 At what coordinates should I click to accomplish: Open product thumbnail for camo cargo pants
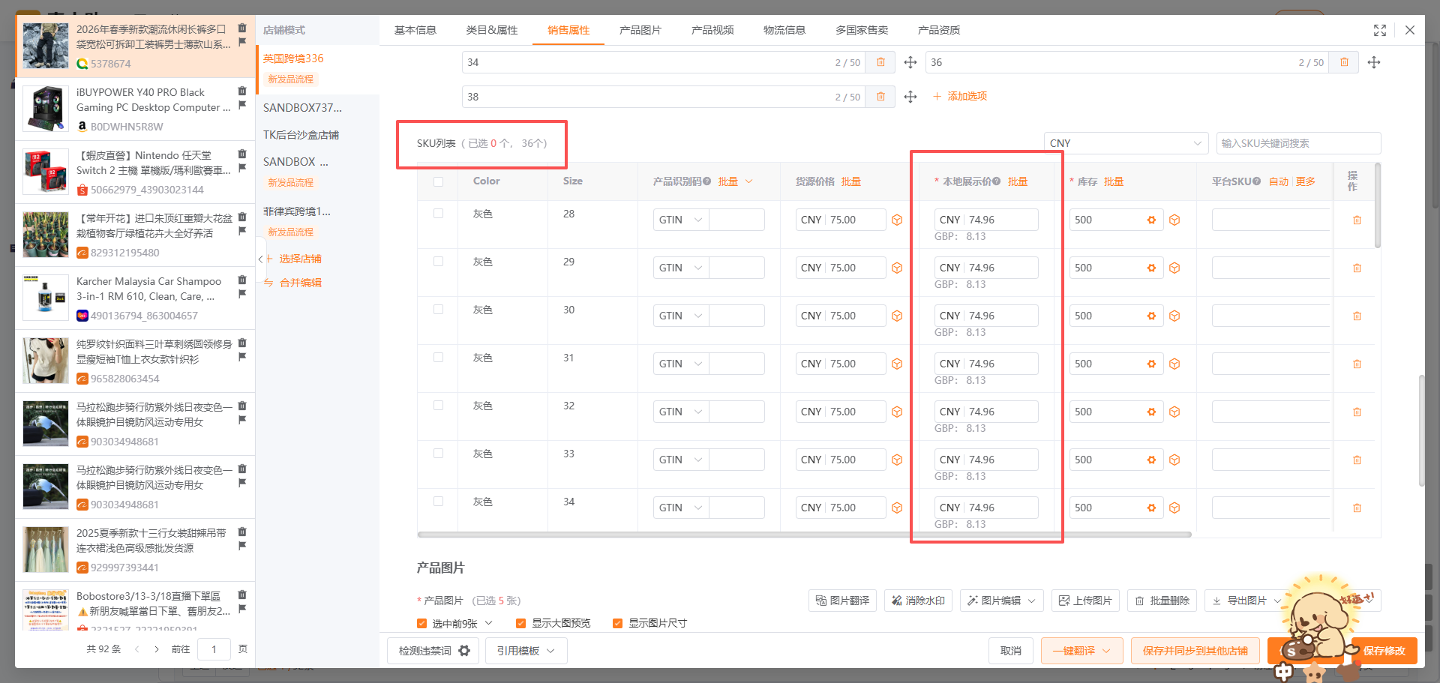tap(46, 46)
